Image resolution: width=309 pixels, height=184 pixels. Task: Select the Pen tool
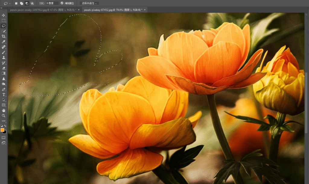pos(4,89)
